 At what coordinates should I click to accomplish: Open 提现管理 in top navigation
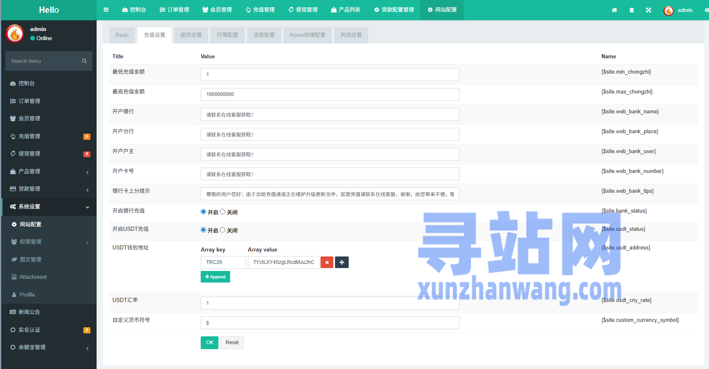(x=303, y=10)
